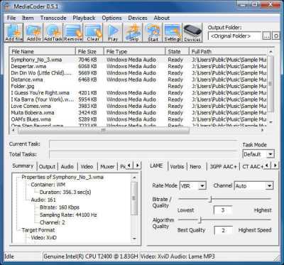This screenshot has width=284, height=265.
Task: Click the Bitrate / Quality slider
Action: click(224, 200)
